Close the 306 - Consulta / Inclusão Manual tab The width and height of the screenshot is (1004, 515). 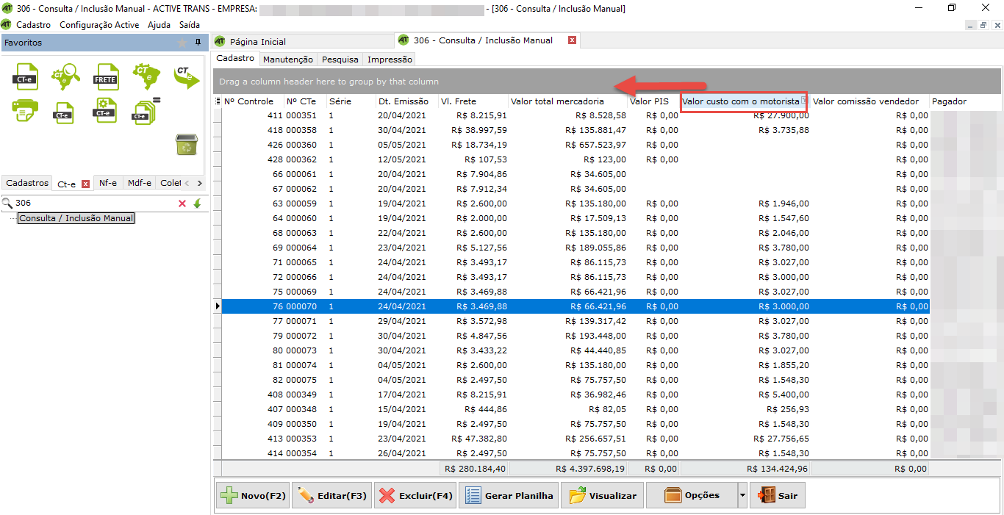572,40
